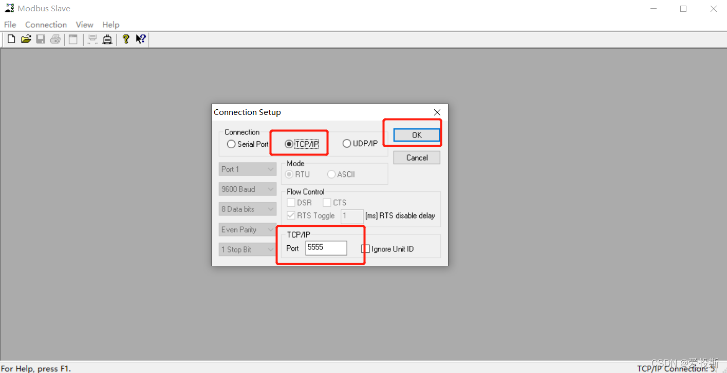Image resolution: width=727 pixels, height=373 pixels.
Task: Open the 8 Data bits dropdown
Action: point(248,209)
